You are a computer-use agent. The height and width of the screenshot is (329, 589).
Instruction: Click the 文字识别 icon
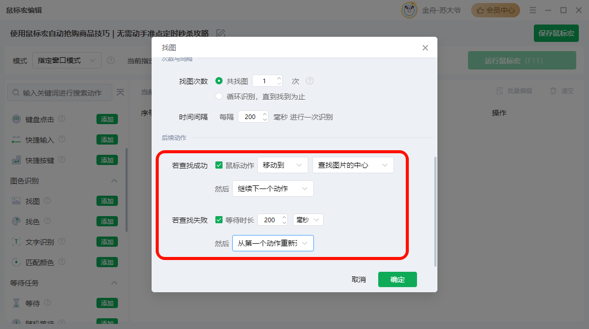click(x=16, y=242)
